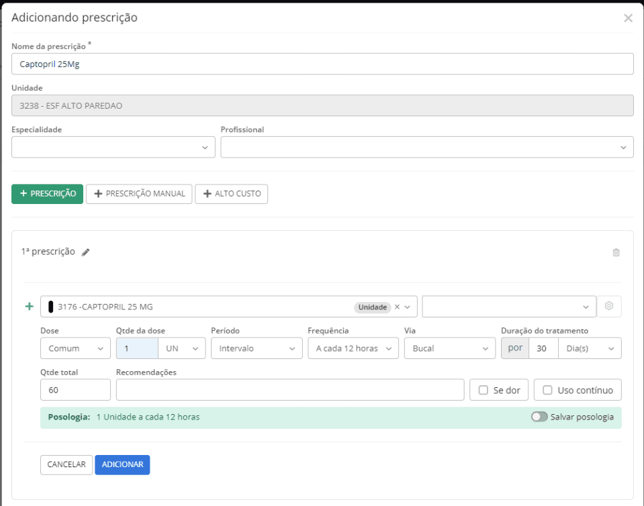Clear the Captopril medication with X icon
This screenshot has width=644, height=506.
[x=397, y=307]
